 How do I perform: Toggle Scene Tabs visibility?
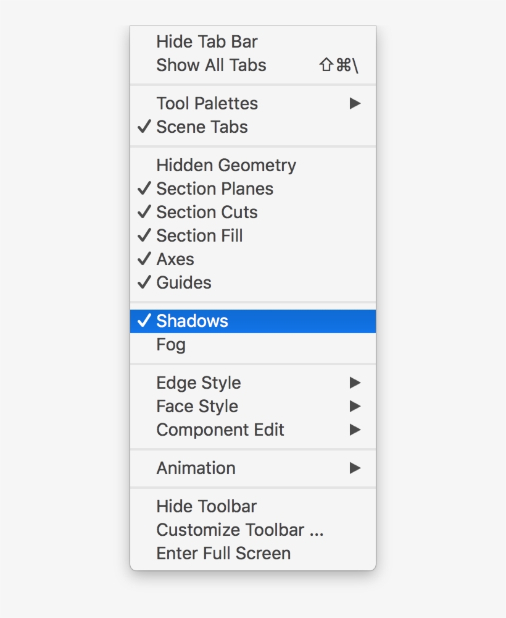click(x=202, y=127)
